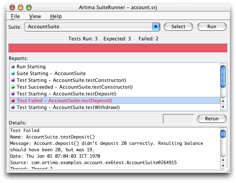Select 'Suite Starting – AccountSuite' report row

(x=115, y=73)
